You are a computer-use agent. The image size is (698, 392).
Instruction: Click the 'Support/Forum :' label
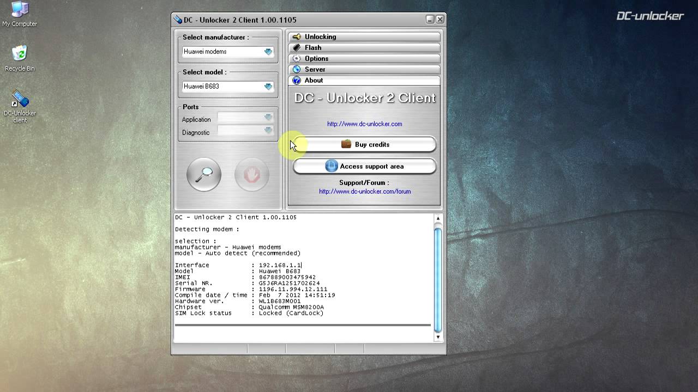[x=364, y=183]
